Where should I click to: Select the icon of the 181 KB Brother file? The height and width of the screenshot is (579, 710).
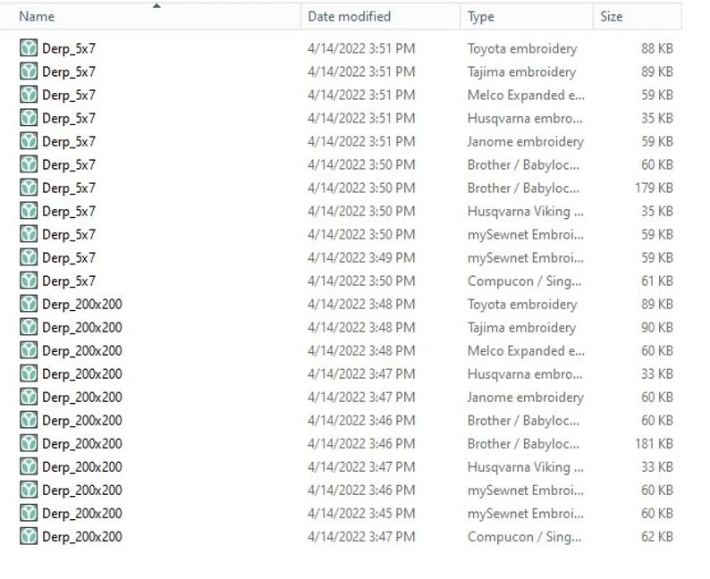(x=29, y=443)
